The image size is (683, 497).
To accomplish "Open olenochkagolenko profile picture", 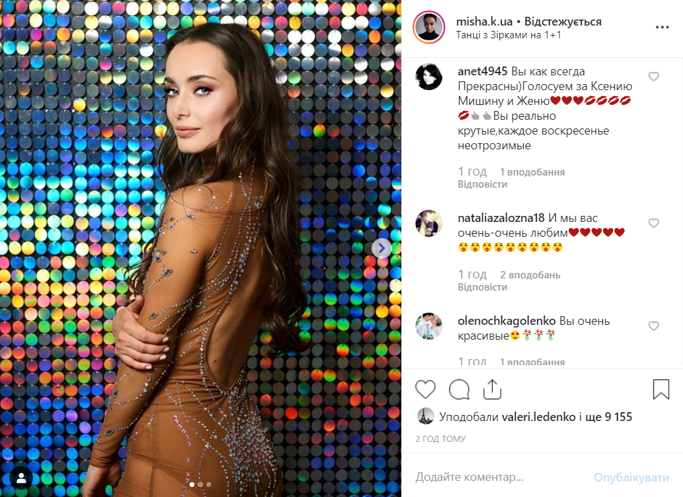I will 429,326.
